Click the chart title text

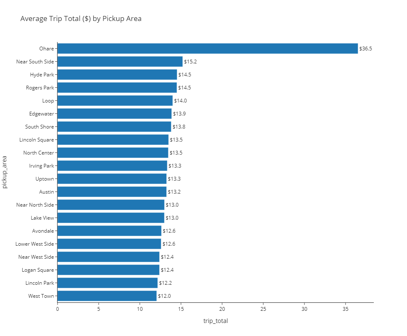coord(81,18)
